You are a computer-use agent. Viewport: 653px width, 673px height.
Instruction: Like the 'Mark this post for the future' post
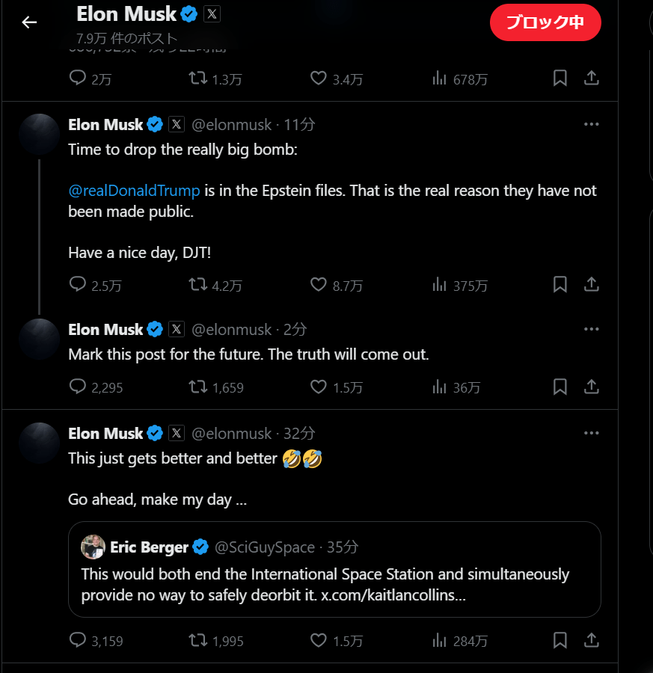tap(319, 387)
